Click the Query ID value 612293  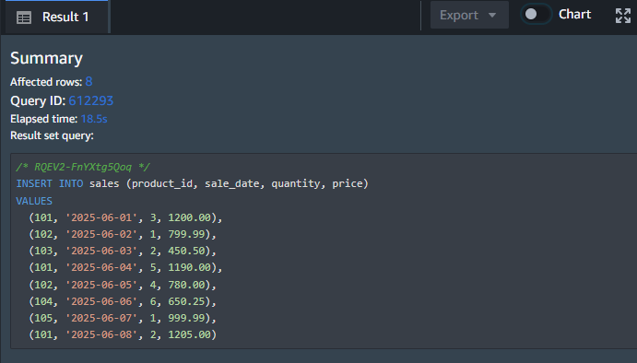pos(91,100)
